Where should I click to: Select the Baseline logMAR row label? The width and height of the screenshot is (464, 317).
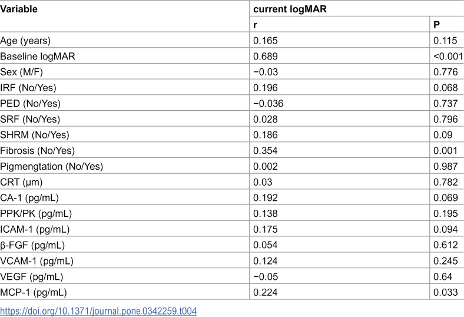[x=38, y=56]
